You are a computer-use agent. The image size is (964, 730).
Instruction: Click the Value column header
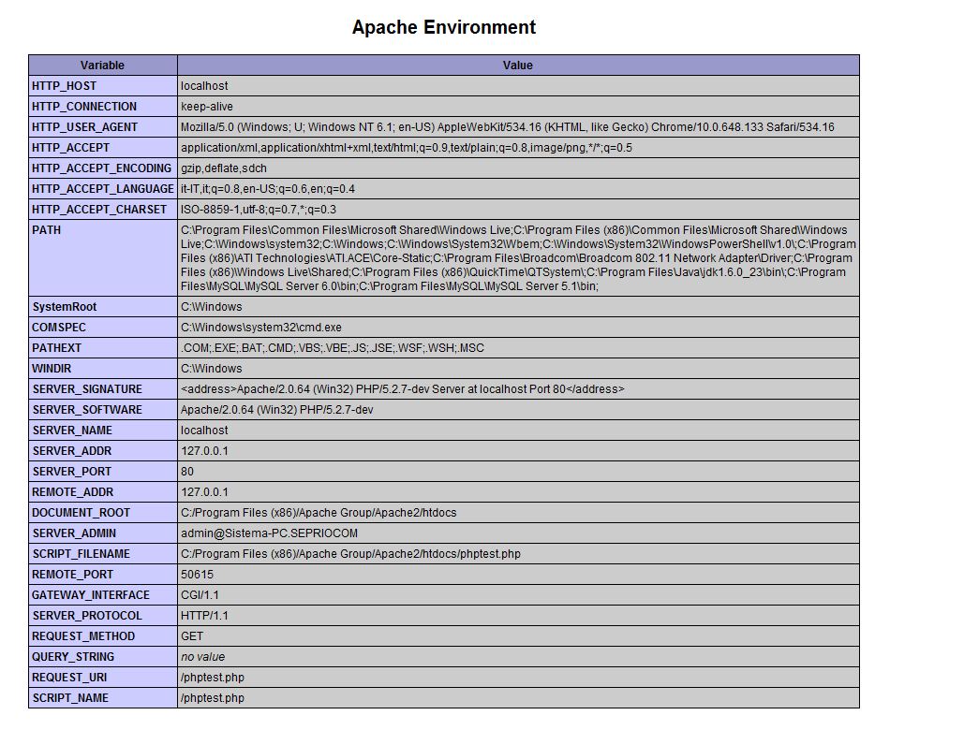click(x=518, y=66)
